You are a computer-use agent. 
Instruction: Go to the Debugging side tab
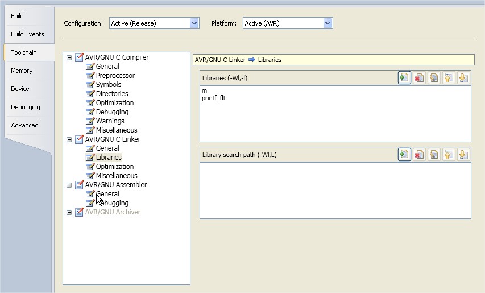pyautogui.click(x=26, y=107)
